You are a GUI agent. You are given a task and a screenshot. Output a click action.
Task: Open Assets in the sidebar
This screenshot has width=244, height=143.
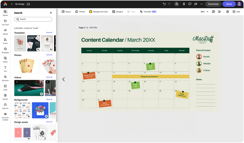click(5, 41)
